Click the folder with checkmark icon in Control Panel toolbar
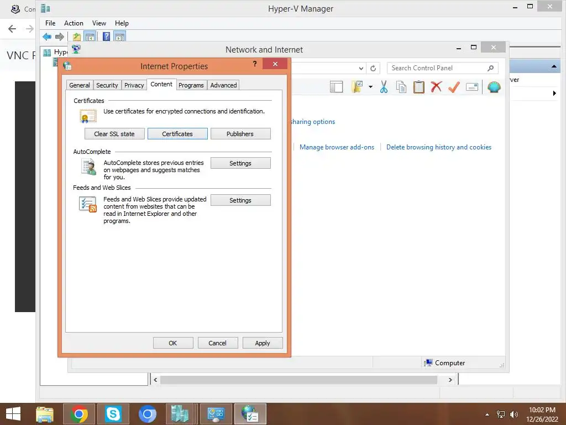 pyautogui.click(x=357, y=87)
